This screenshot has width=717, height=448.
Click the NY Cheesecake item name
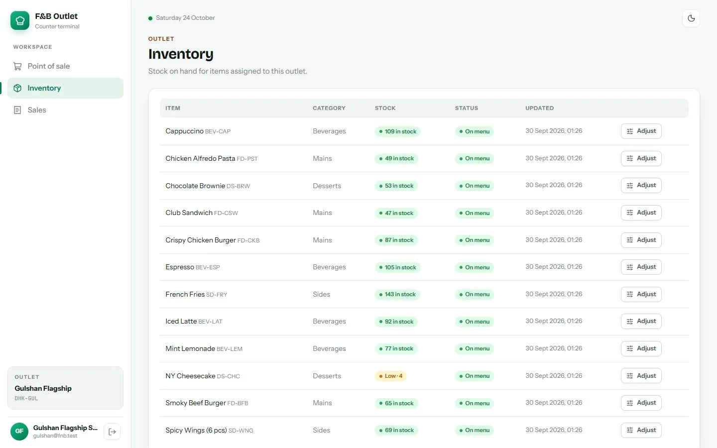[x=190, y=376]
